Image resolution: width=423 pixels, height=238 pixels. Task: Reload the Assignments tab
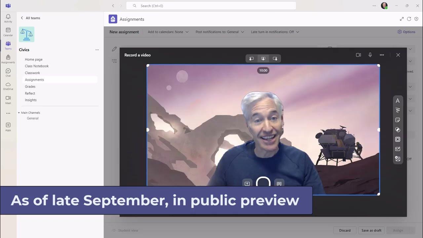click(409, 19)
